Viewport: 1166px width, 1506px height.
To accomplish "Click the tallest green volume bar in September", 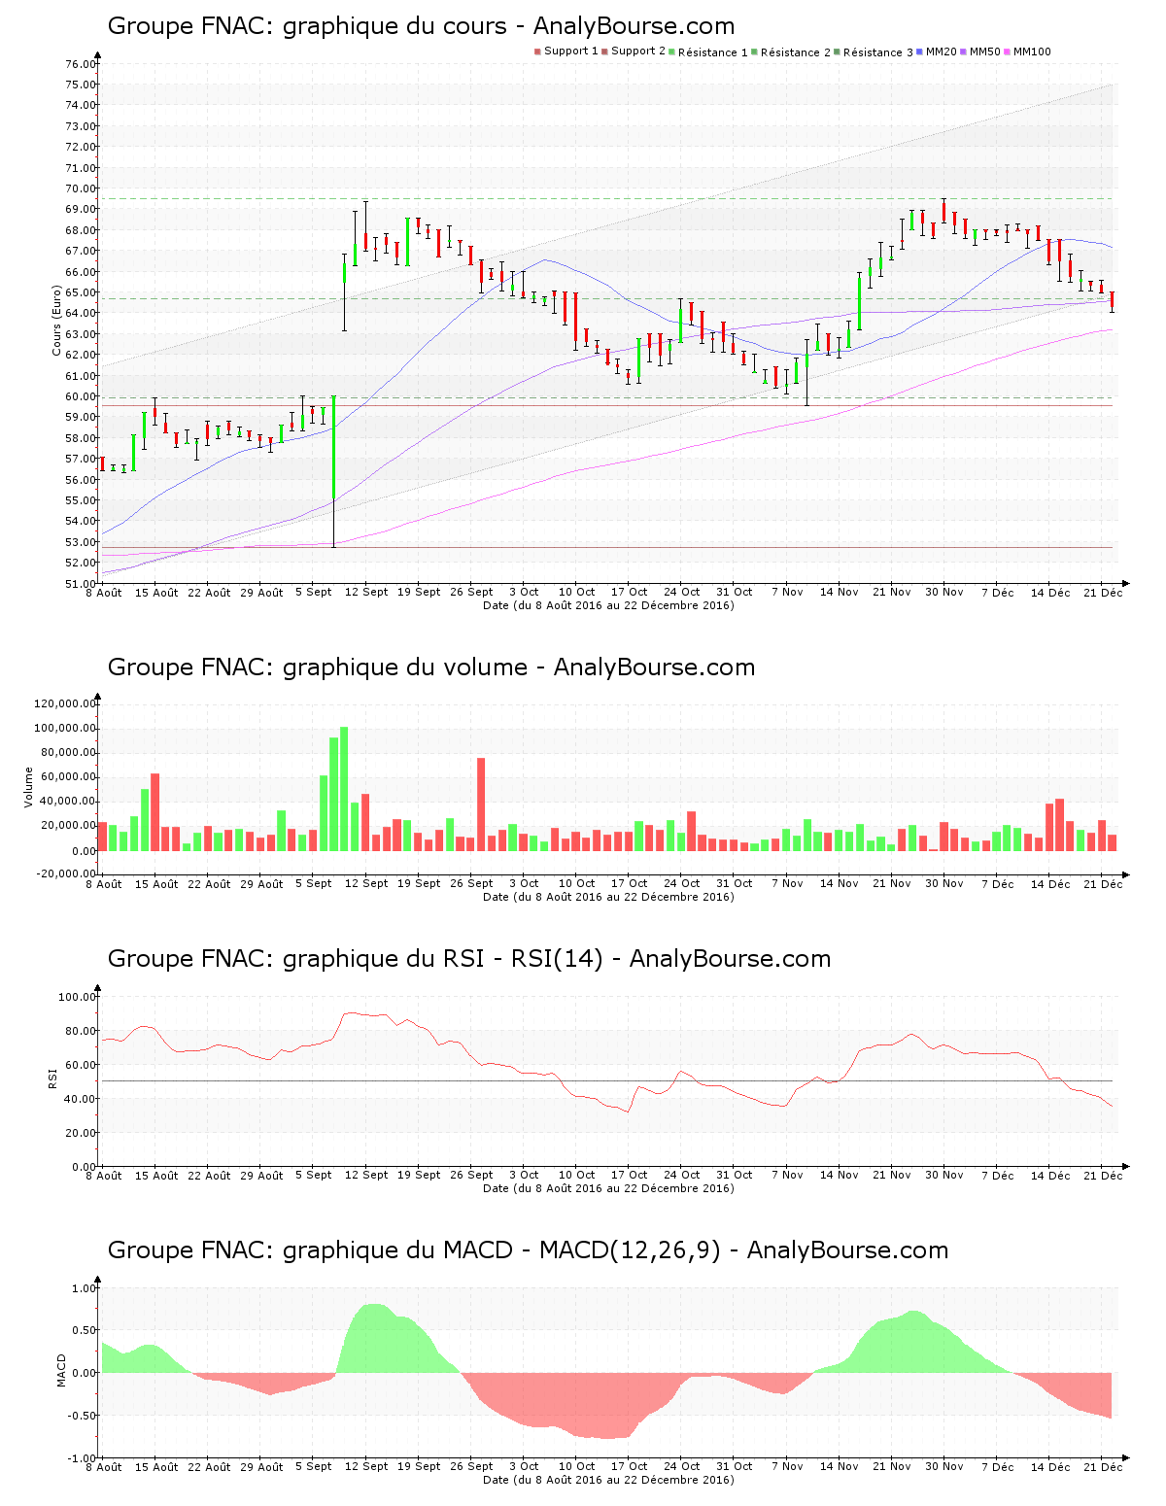I will click(x=344, y=789).
